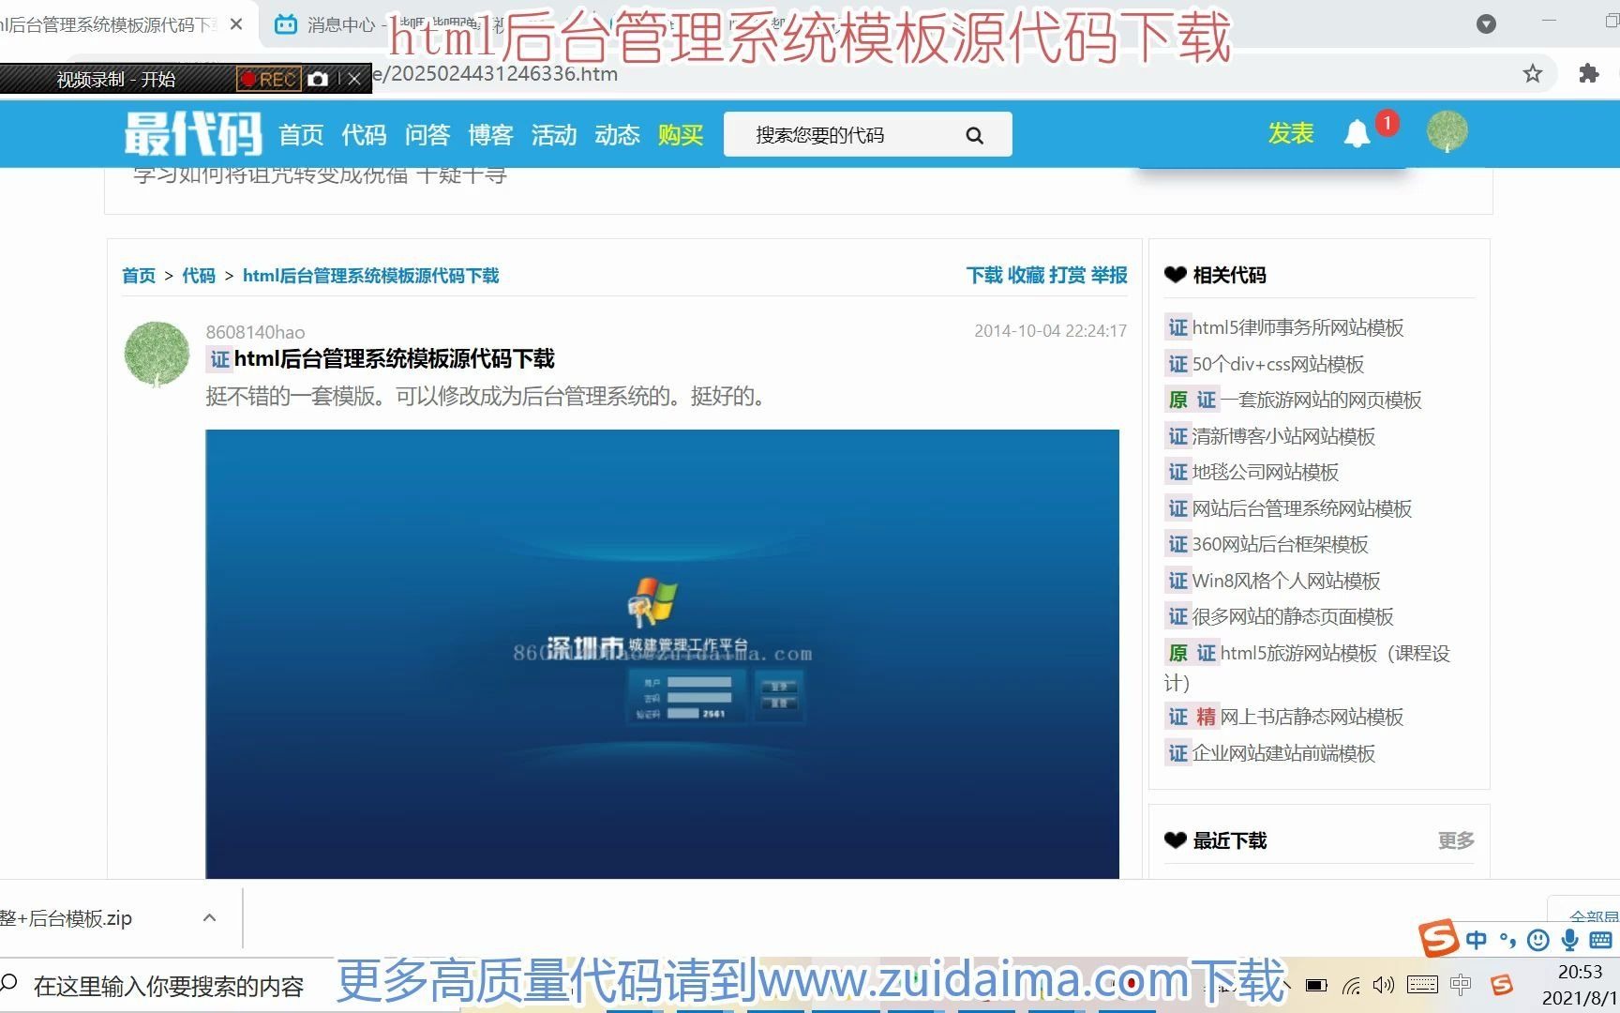Bookmark this page with the star icon

point(1532,73)
